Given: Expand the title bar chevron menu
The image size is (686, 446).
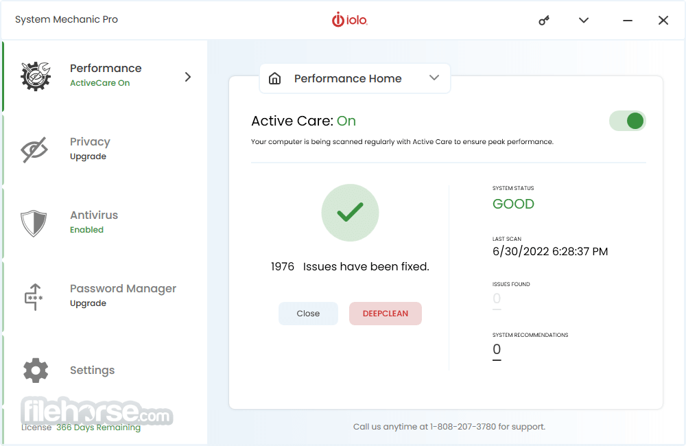Looking at the screenshot, I should coord(584,20).
